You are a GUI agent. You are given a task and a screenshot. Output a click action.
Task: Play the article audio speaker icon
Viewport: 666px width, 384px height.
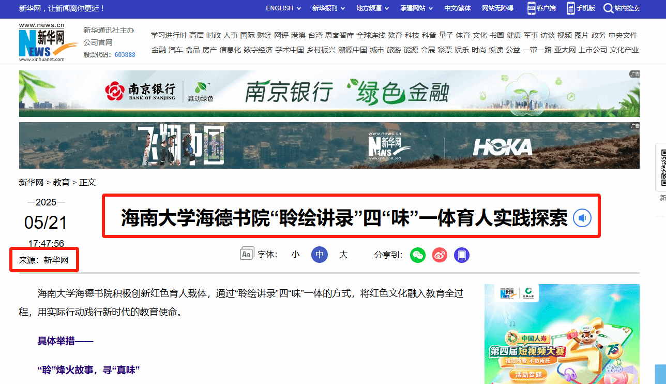(x=582, y=218)
